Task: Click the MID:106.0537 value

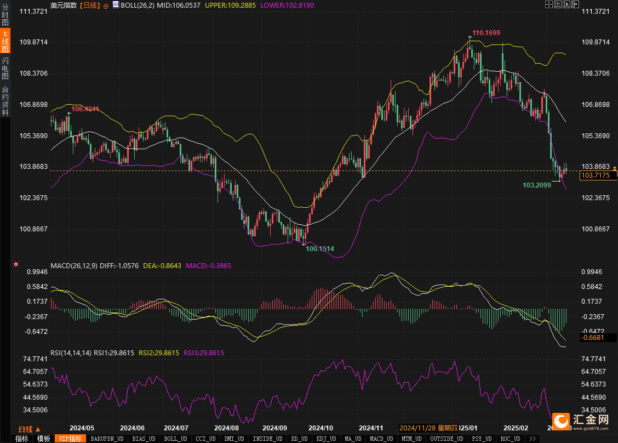Action: point(179,5)
